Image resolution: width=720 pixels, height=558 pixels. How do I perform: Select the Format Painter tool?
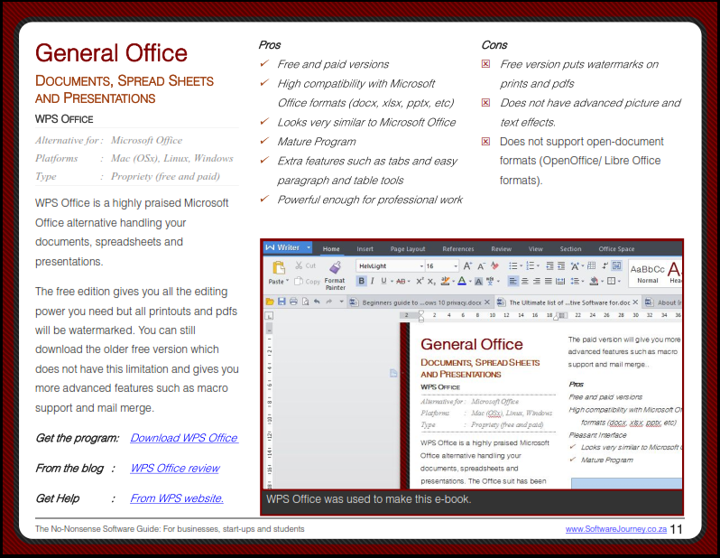pos(335,274)
